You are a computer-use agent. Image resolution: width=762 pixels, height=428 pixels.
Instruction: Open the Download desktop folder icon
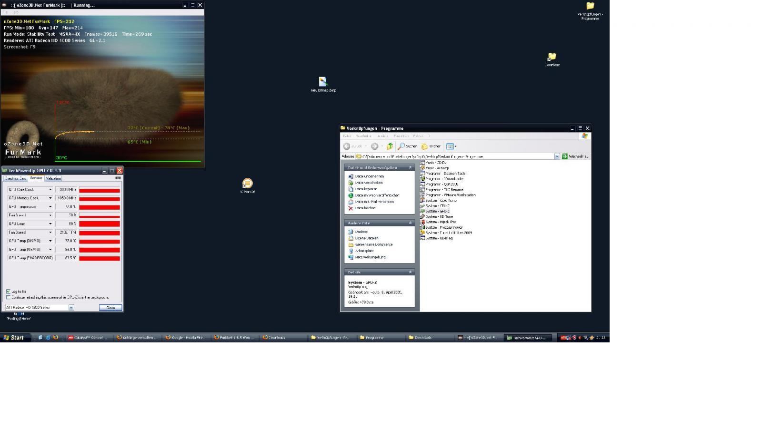552,59
